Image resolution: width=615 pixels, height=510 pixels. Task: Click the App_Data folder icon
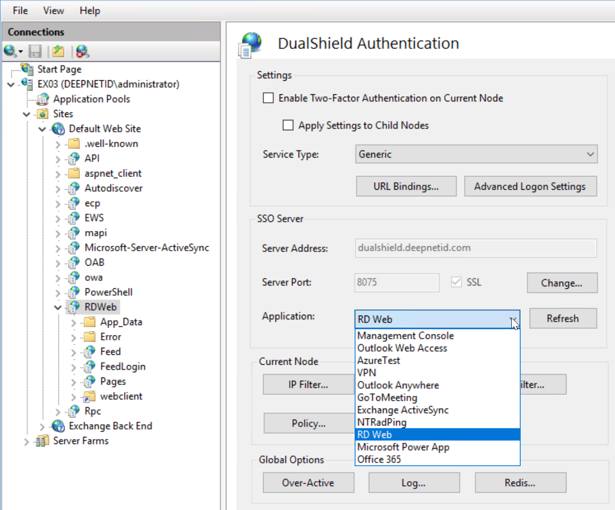tap(90, 322)
